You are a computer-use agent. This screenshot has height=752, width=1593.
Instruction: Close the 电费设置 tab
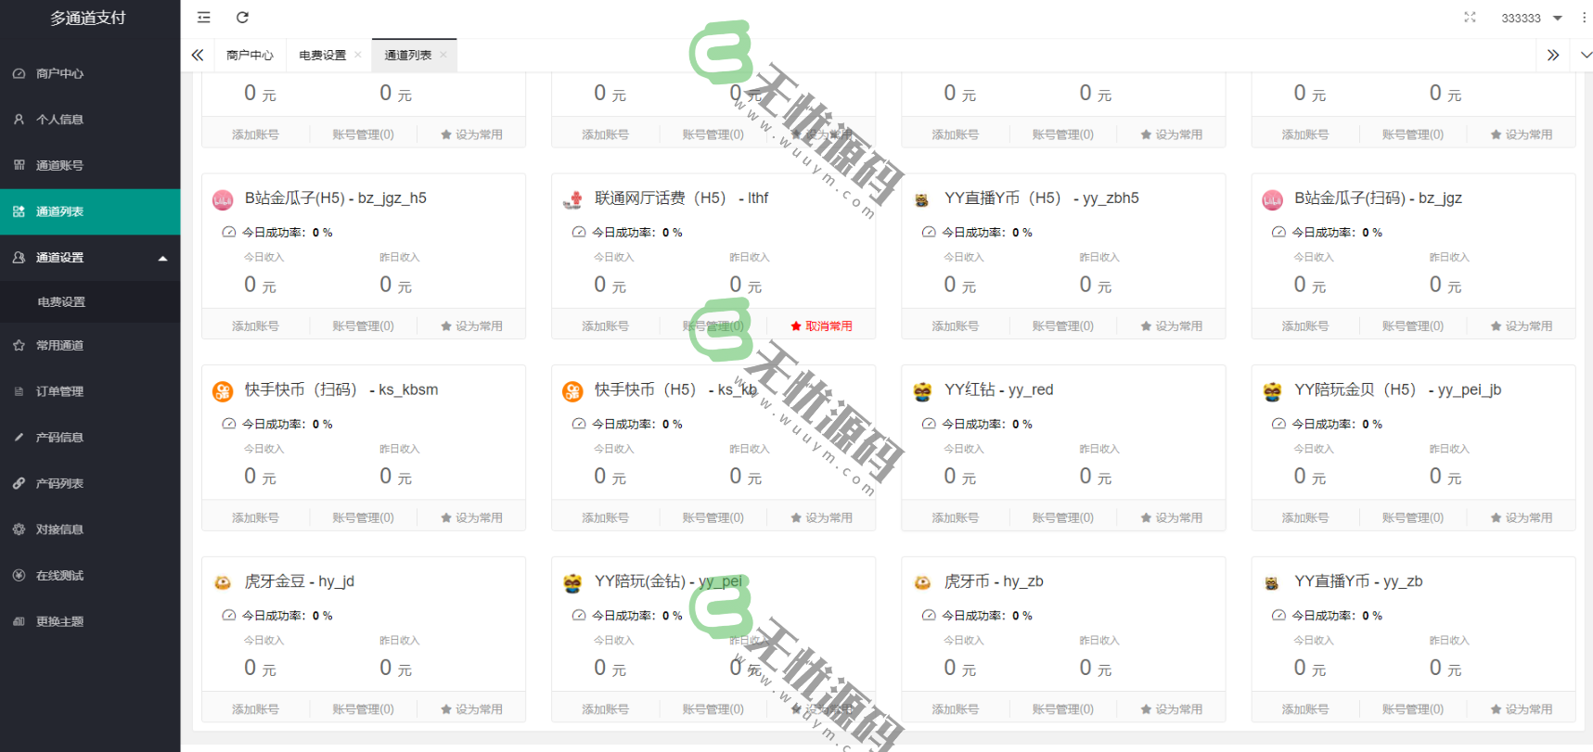(x=358, y=55)
